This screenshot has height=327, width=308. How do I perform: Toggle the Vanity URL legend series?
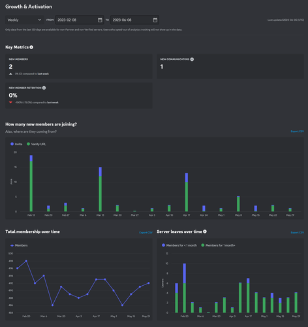coord(36,144)
